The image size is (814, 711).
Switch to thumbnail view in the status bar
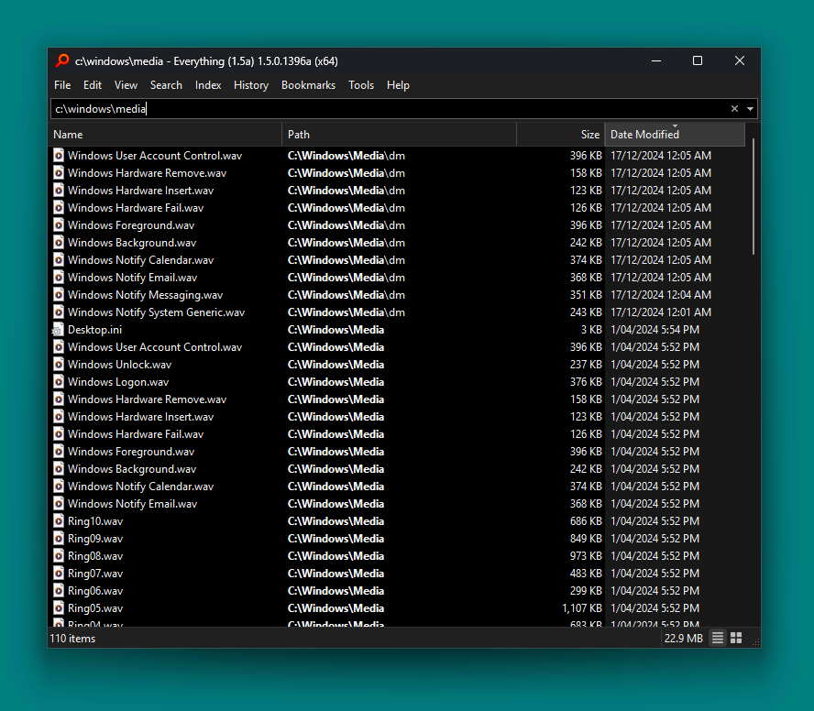[736, 638]
